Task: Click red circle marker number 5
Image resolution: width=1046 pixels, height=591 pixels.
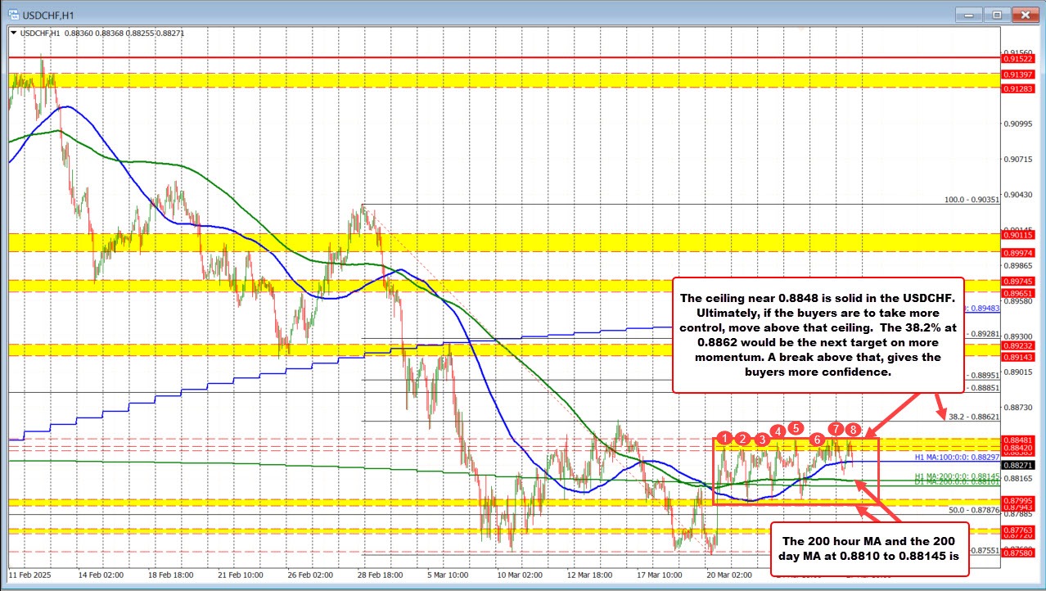Action: click(x=796, y=427)
